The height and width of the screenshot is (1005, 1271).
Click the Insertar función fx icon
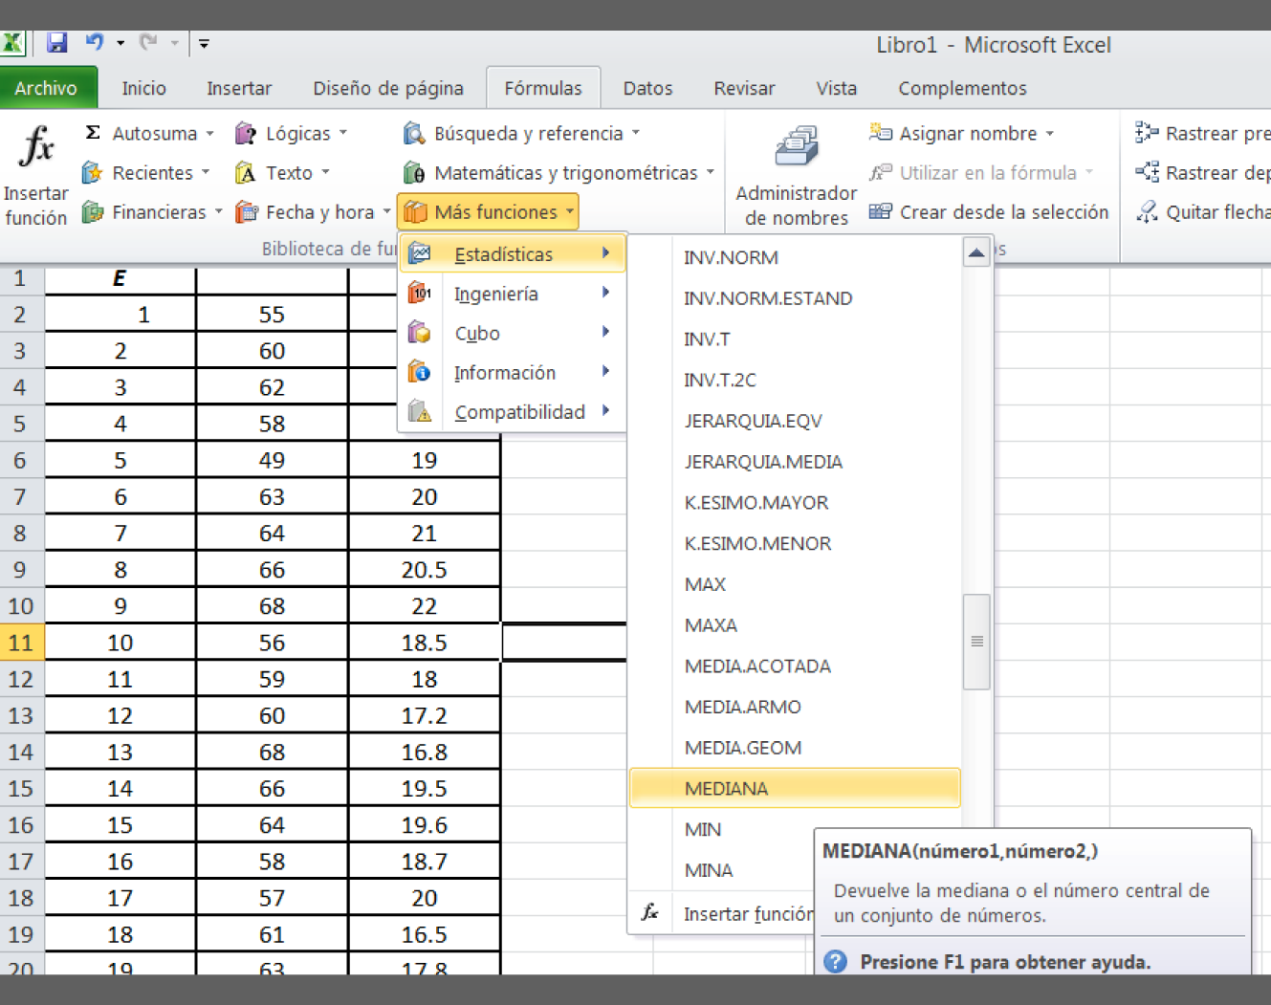click(x=36, y=146)
